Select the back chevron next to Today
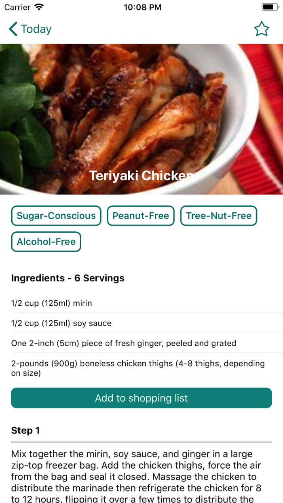 12,29
